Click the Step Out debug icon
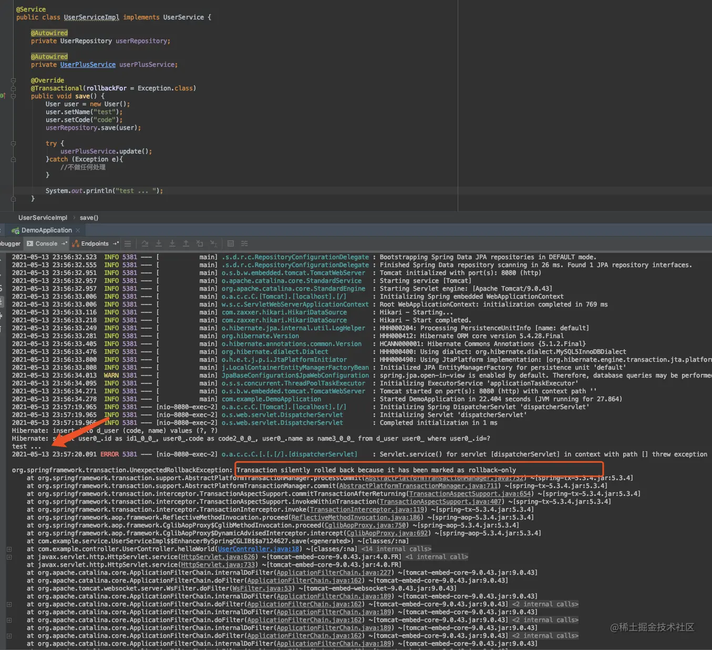The width and height of the screenshot is (712, 650). (186, 243)
